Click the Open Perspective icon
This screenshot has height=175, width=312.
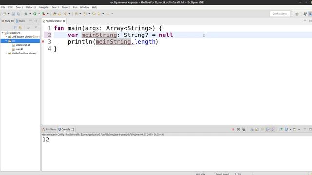pos(297,14)
